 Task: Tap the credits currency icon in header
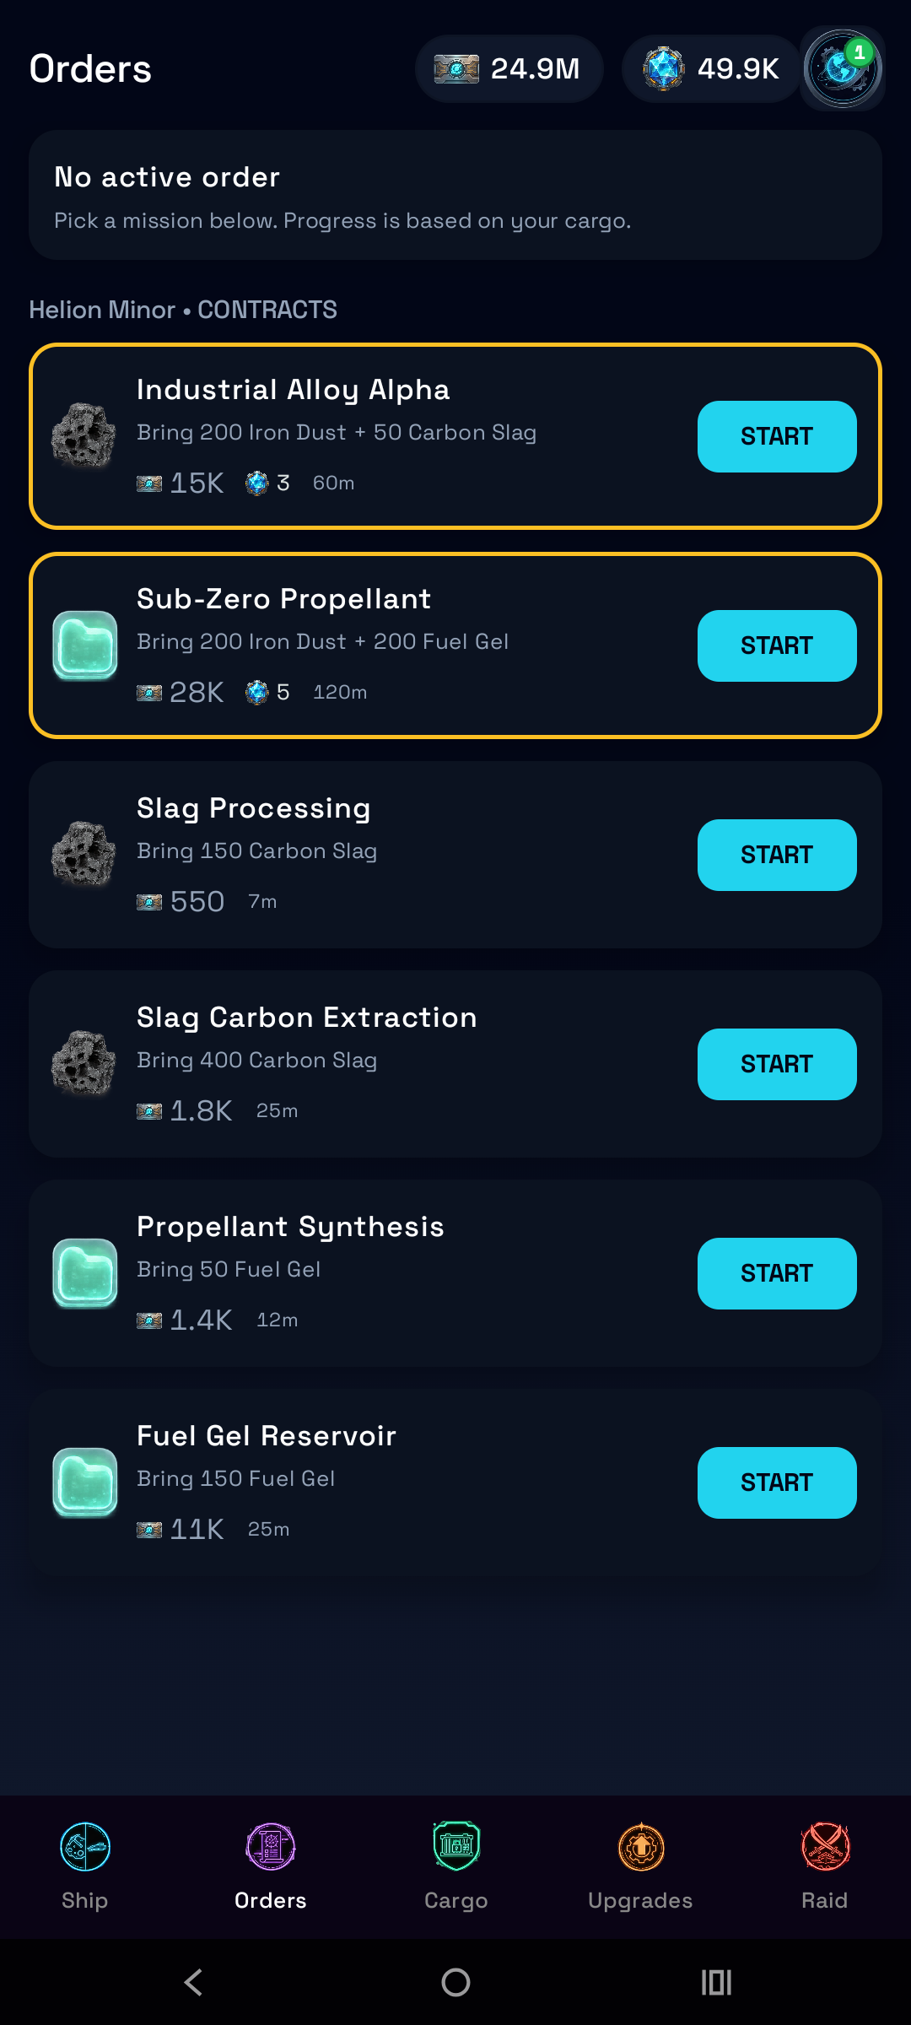456,68
